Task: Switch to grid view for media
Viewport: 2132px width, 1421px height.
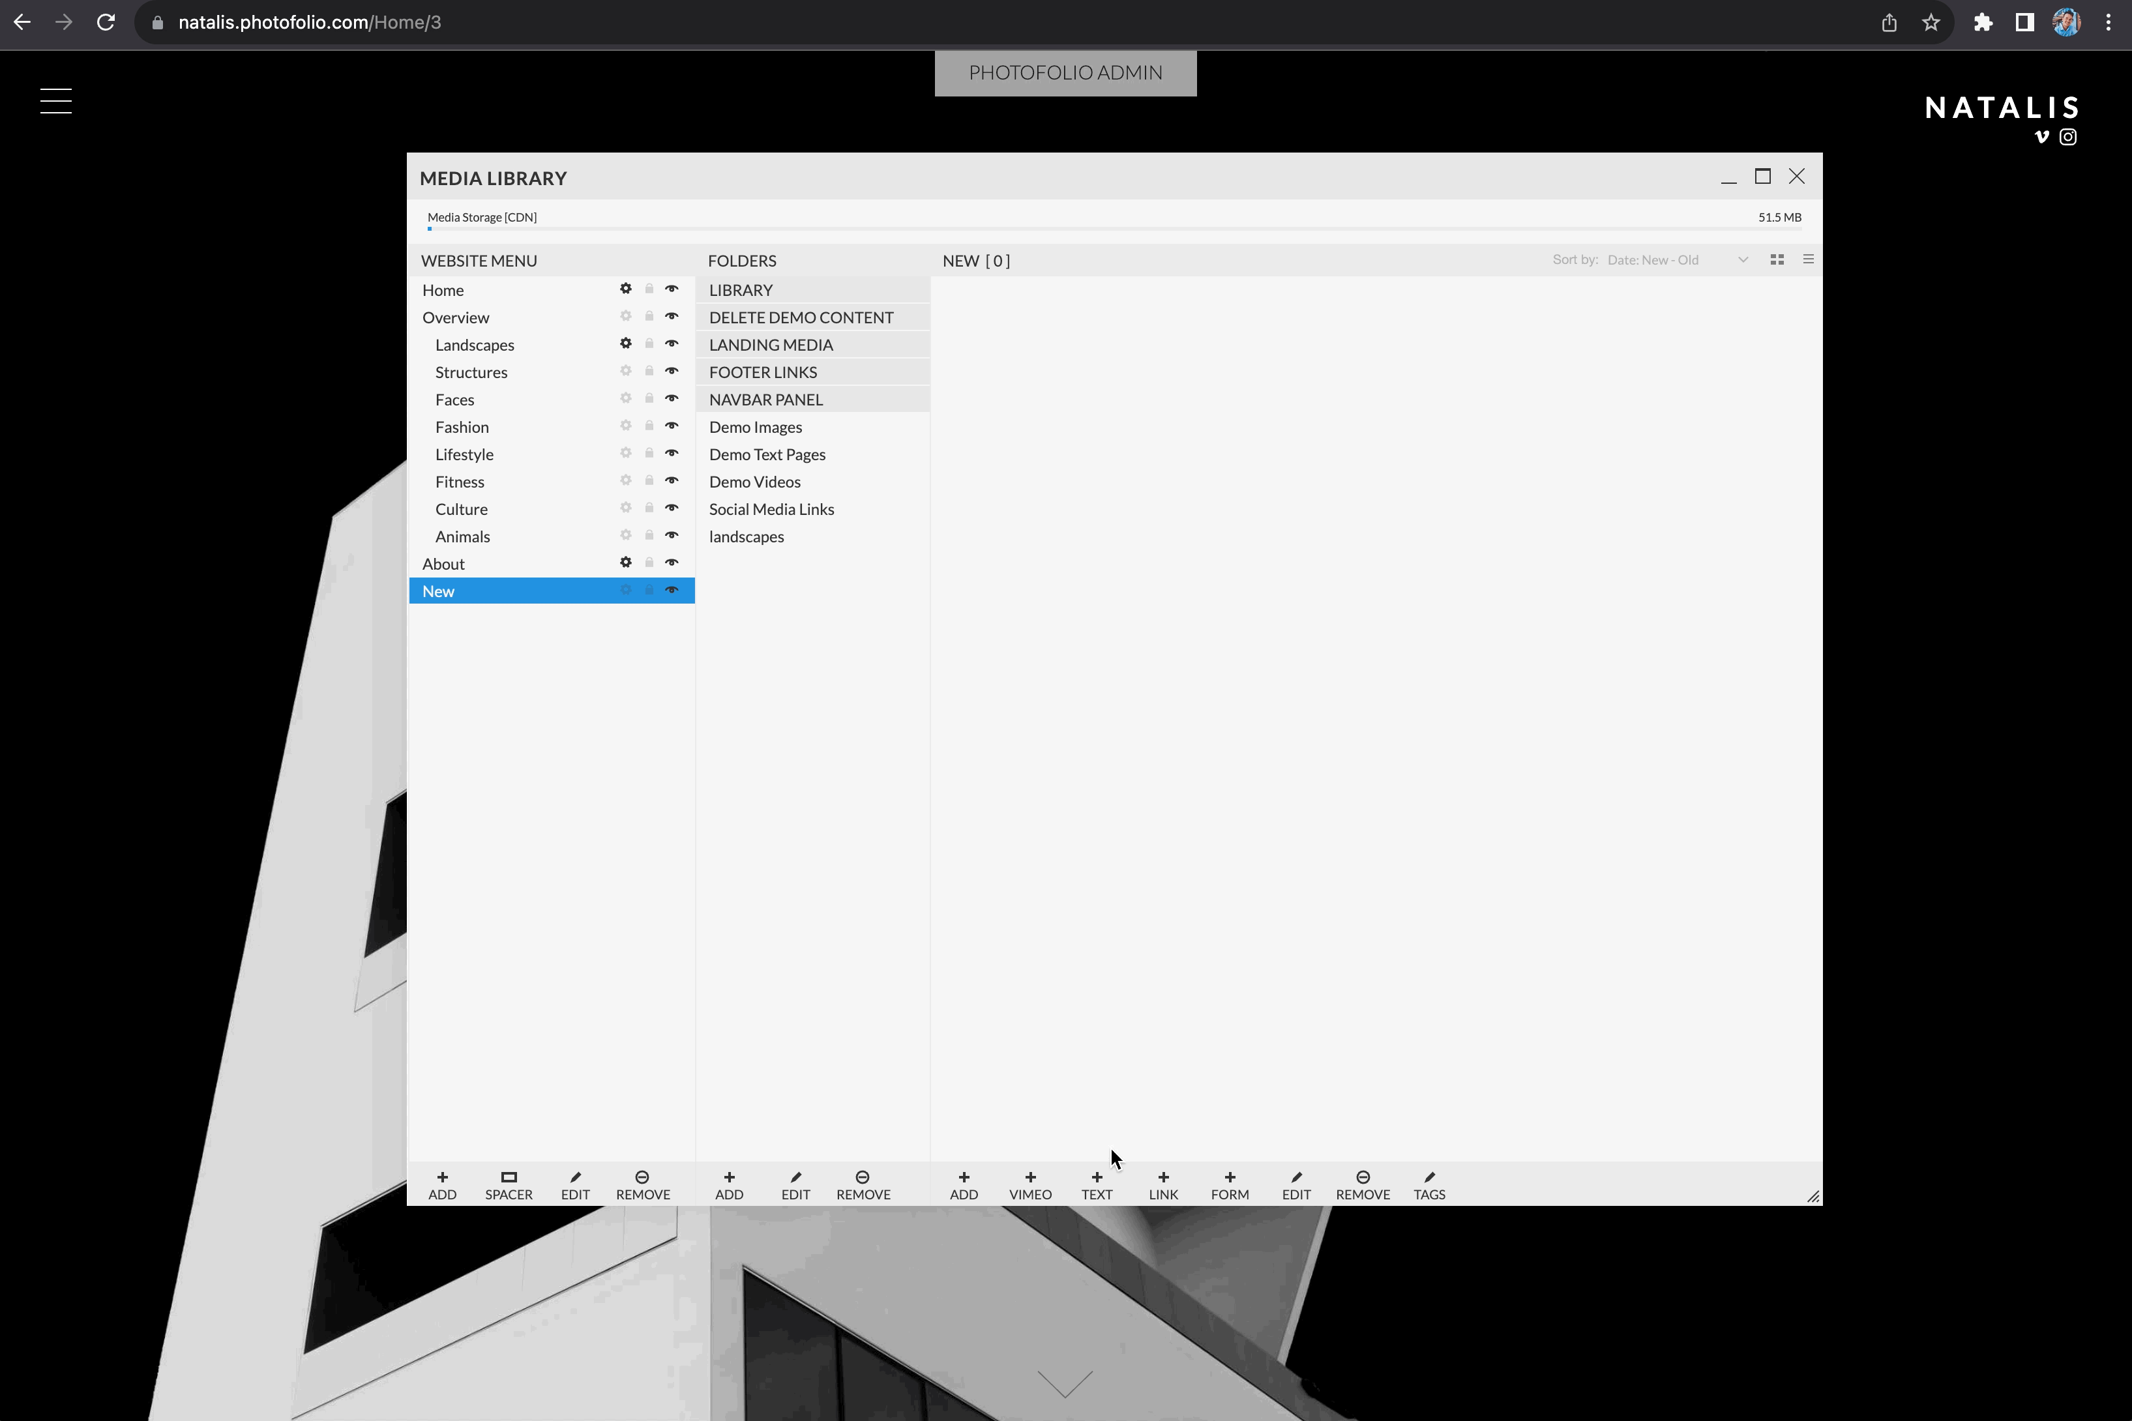Action: tap(1777, 260)
